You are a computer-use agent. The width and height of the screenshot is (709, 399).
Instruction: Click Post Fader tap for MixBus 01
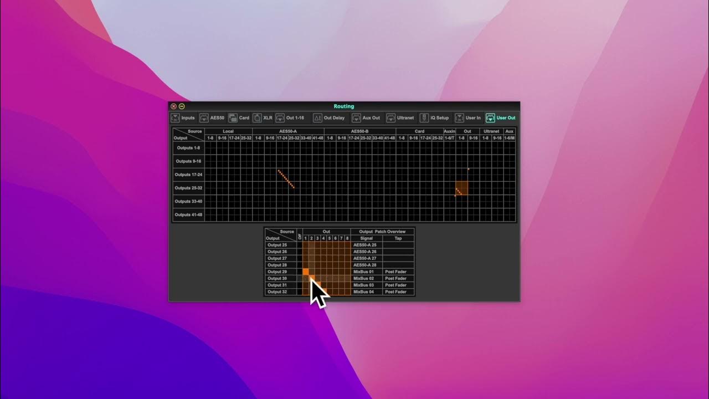398,272
